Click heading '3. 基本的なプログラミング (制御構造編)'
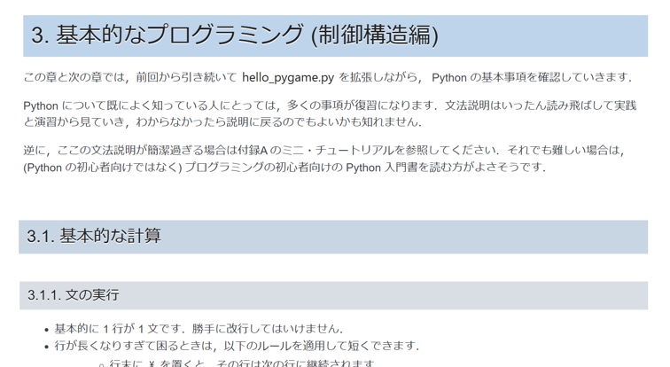The height and width of the screenshot is (367, 670). pyautogui.click(x=235, y=35)
